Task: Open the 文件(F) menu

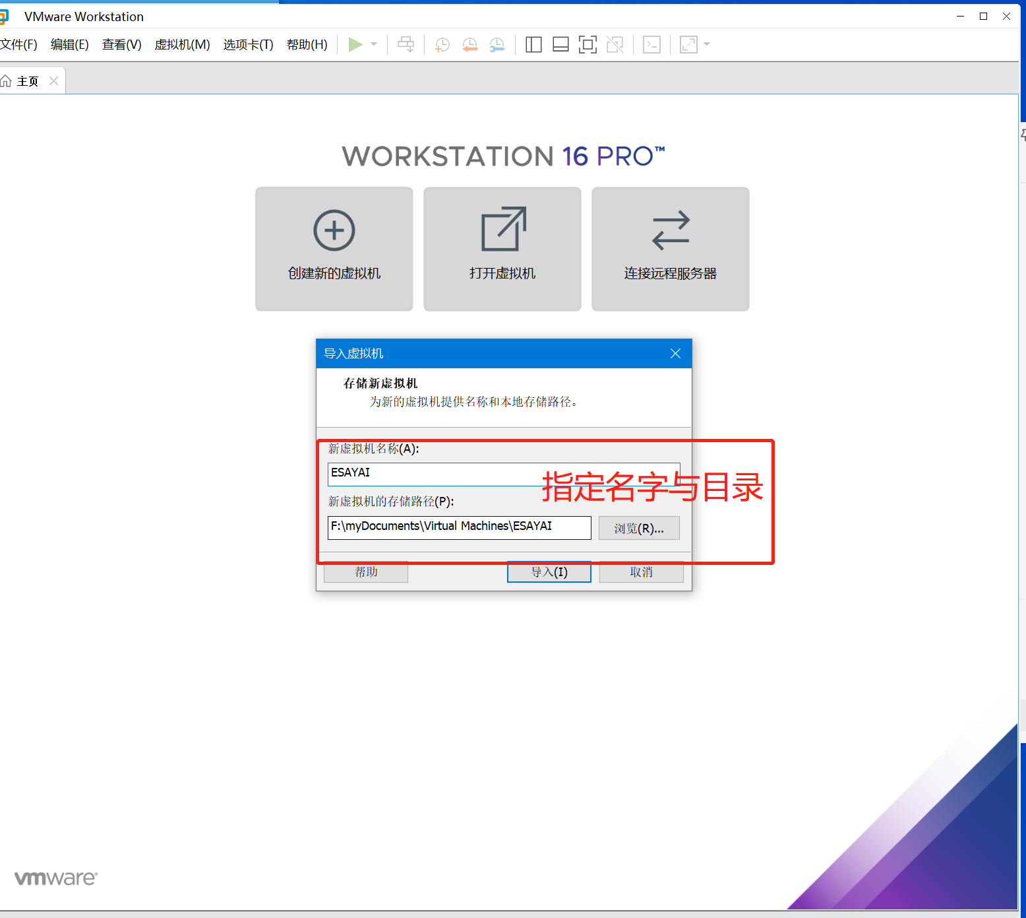Action: [x=18, y=44]
